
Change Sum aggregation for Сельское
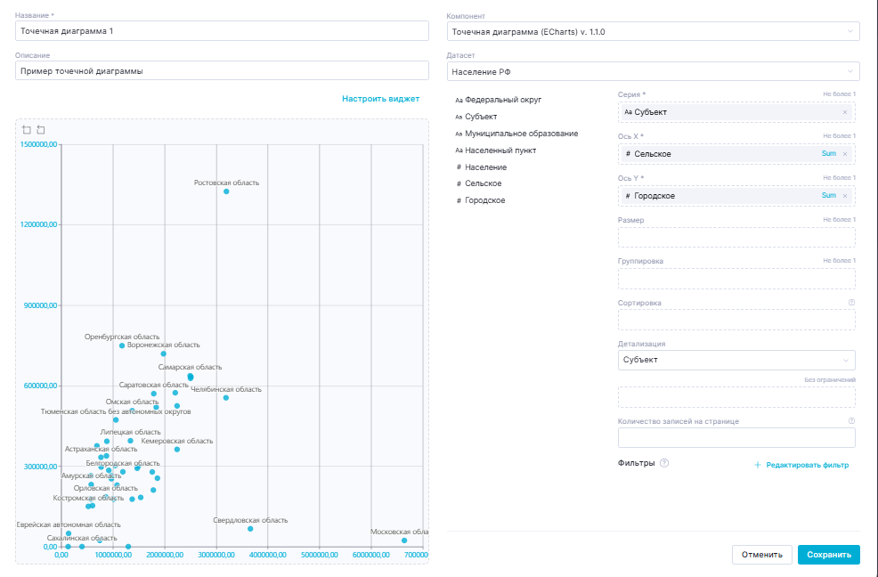(x=828, y=154)
